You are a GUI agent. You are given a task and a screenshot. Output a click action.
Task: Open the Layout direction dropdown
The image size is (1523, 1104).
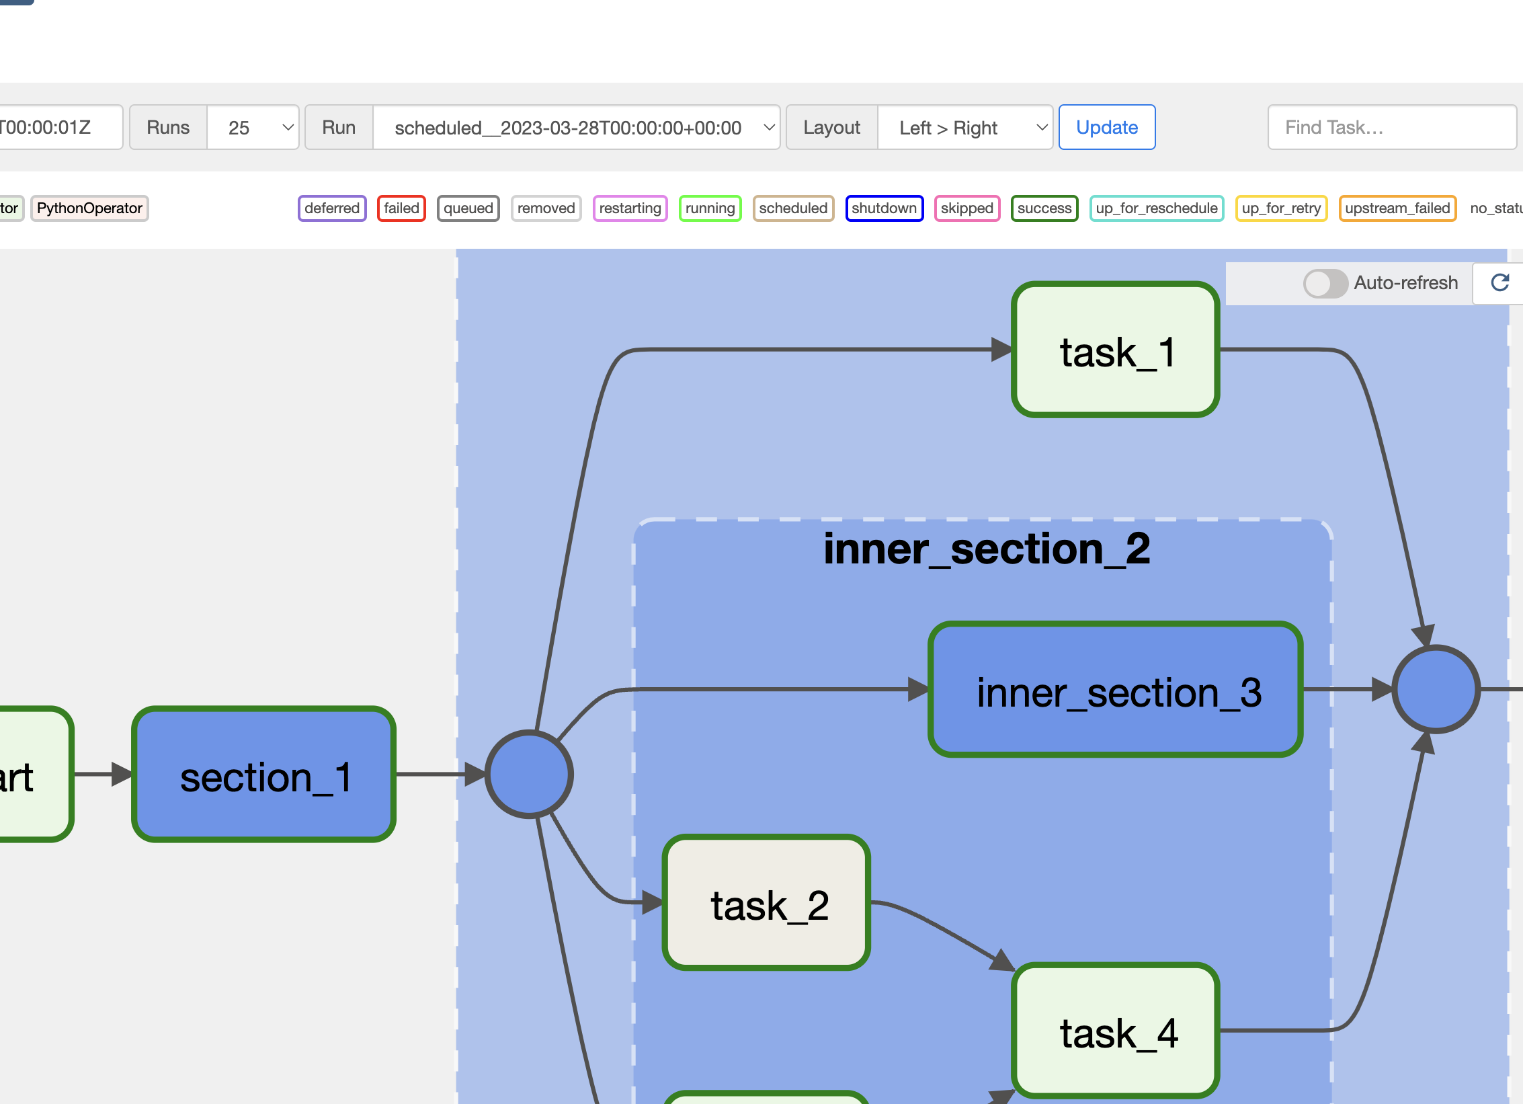tap(964, 127)
